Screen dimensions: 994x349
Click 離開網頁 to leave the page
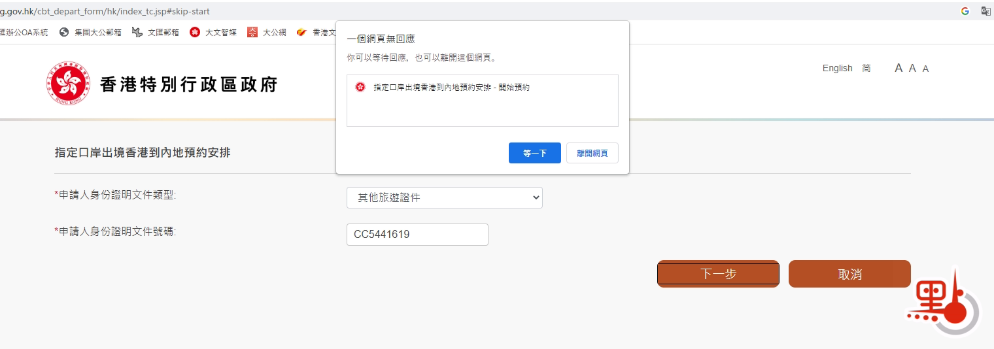click(592, 153)
